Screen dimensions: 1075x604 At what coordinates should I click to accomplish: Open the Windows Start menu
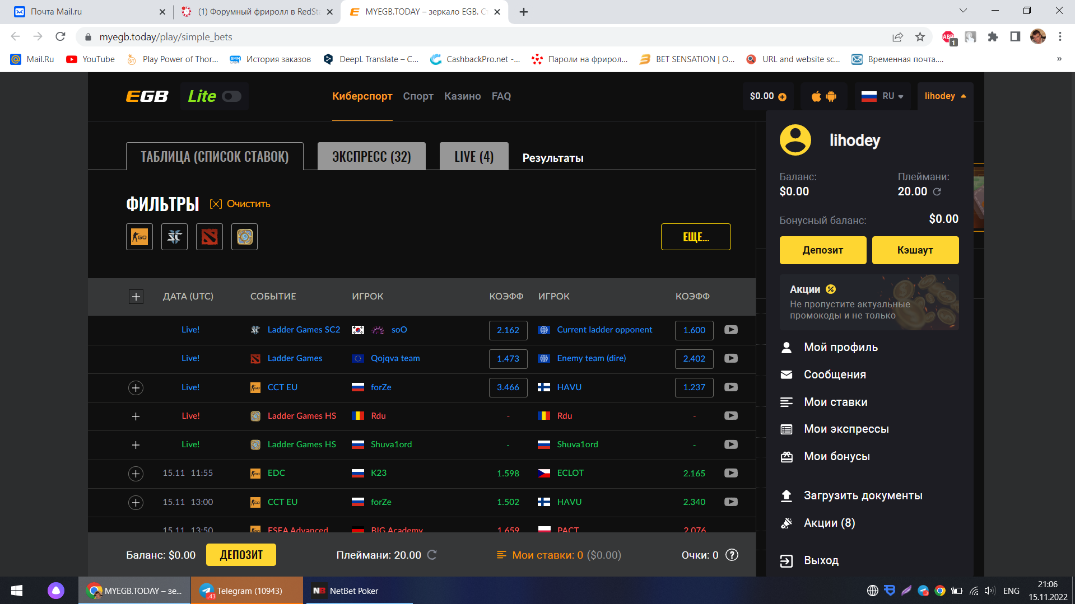(x=17, y=591)
